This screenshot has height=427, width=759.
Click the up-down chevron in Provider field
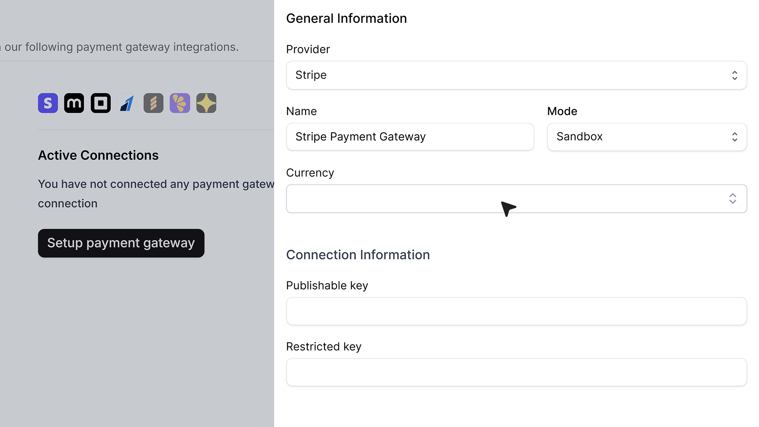pyautogui.click(x=734, y=75)
